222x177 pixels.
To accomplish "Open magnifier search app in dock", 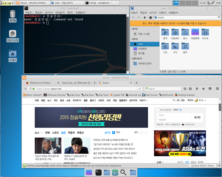I will pos(123,172).
